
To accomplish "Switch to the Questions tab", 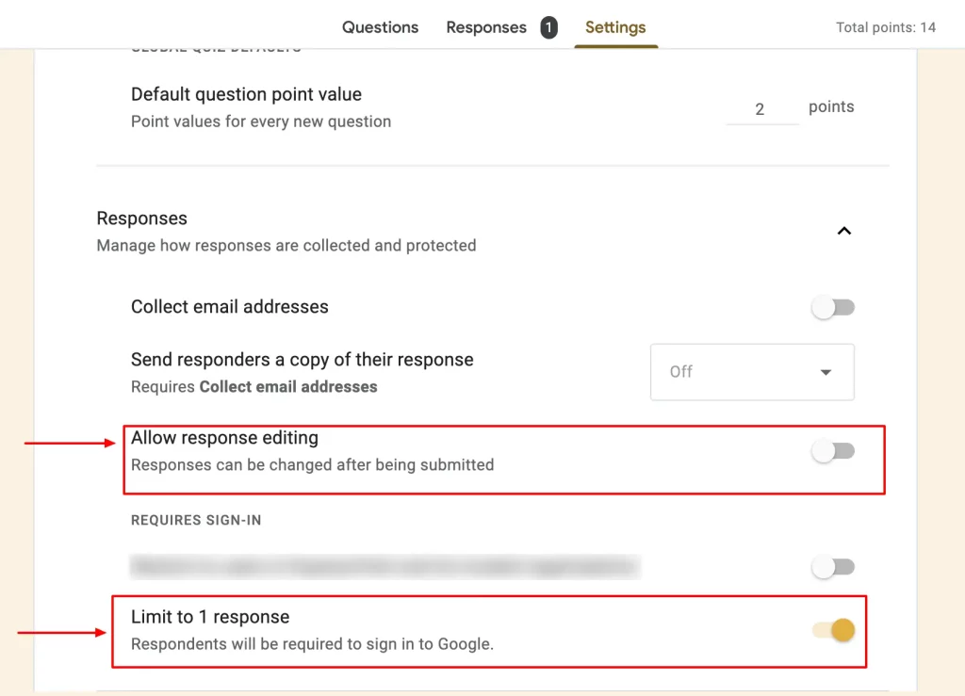I will point(380,27).
